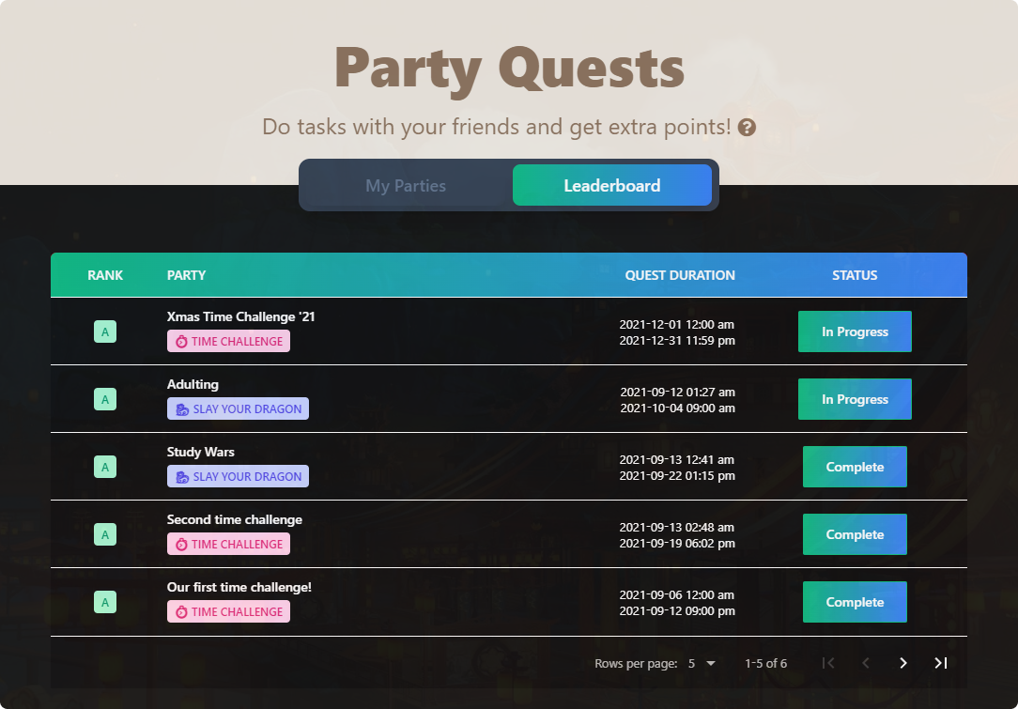Go to first page icon
Image resolution: width=1018 pixels, height=709 pixels.
pyautogui.click(x=827, y=663)
